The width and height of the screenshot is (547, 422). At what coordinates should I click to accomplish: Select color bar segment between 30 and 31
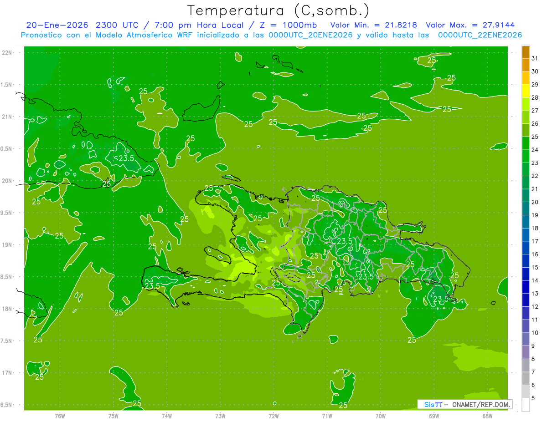point(526,65)
